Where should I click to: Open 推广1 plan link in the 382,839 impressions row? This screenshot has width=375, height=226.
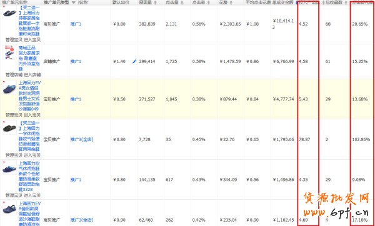(76, 24)
